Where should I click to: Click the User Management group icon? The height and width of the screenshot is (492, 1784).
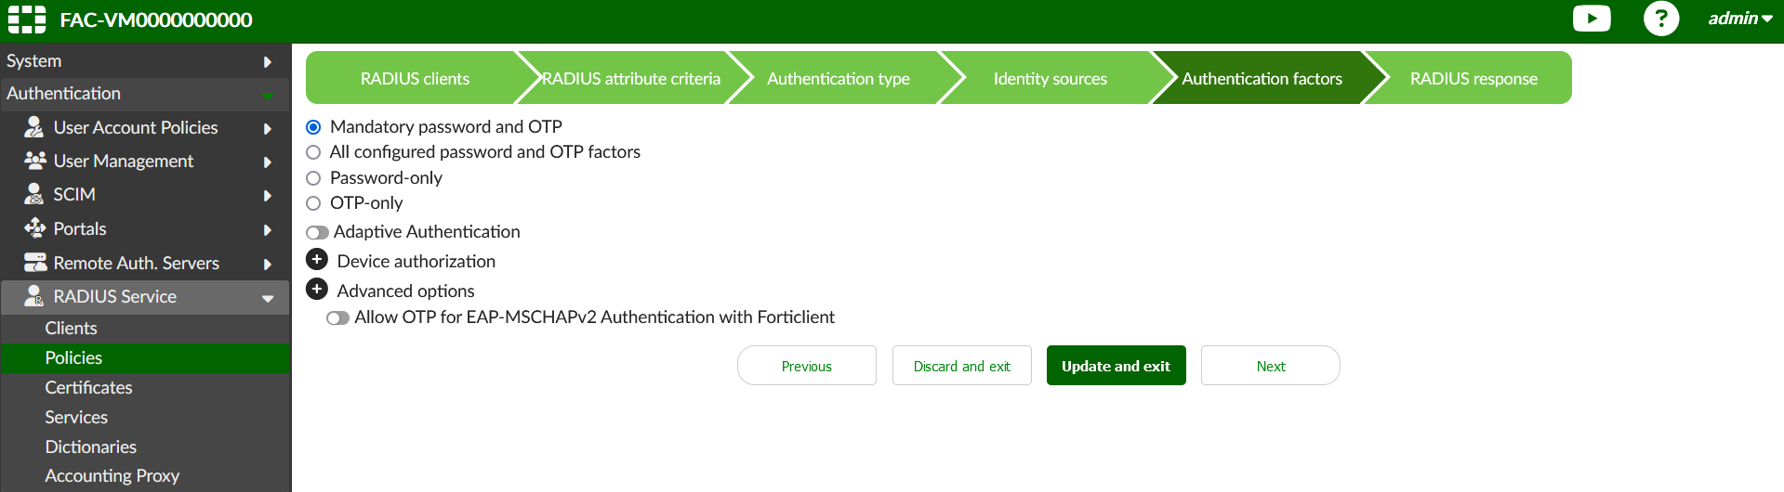pos(35,161)
